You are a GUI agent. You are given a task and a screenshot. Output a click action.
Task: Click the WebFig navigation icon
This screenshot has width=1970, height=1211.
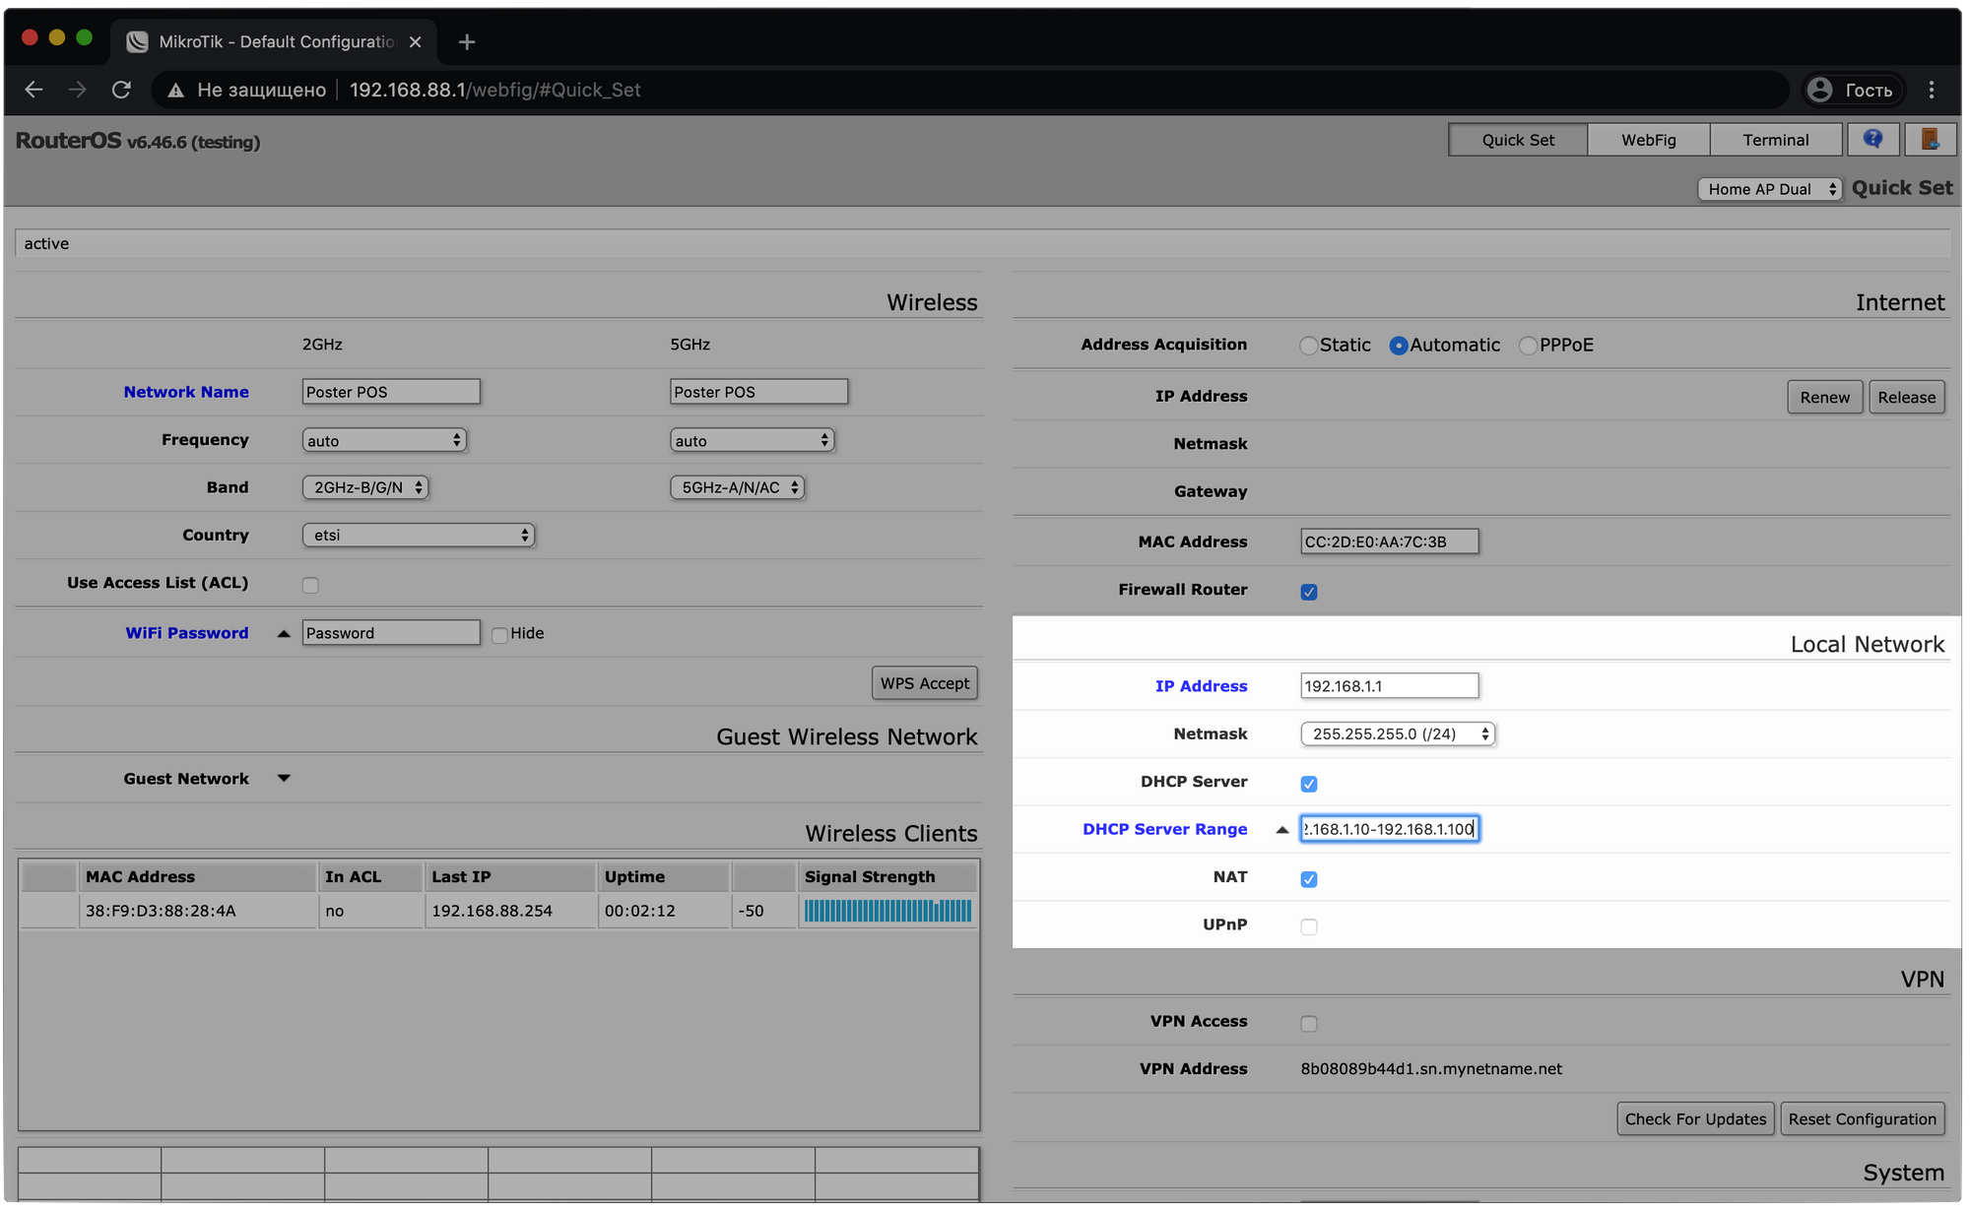1649,139
